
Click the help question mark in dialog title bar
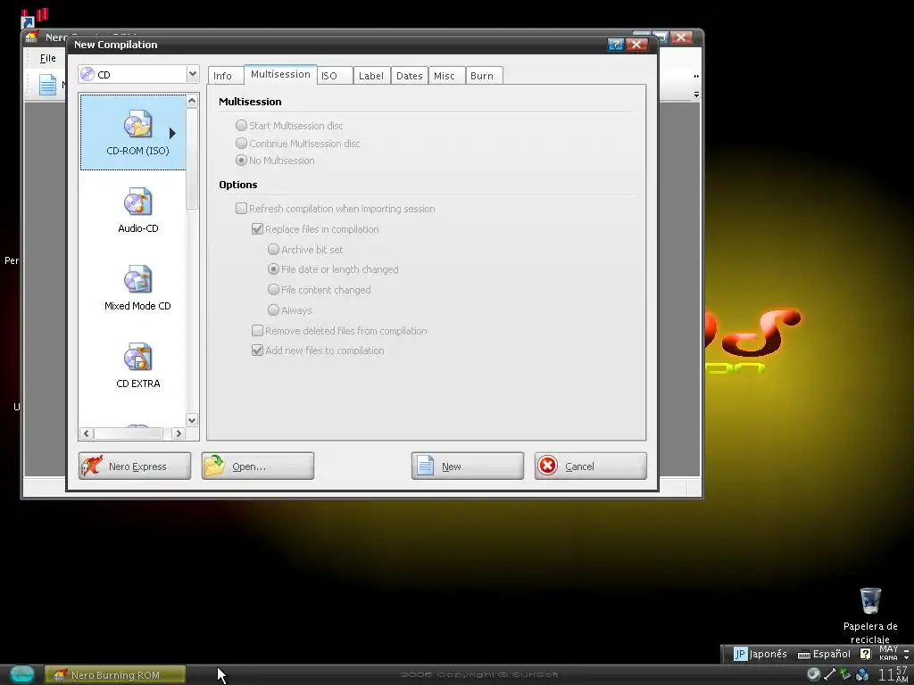[x=616, y=45]
